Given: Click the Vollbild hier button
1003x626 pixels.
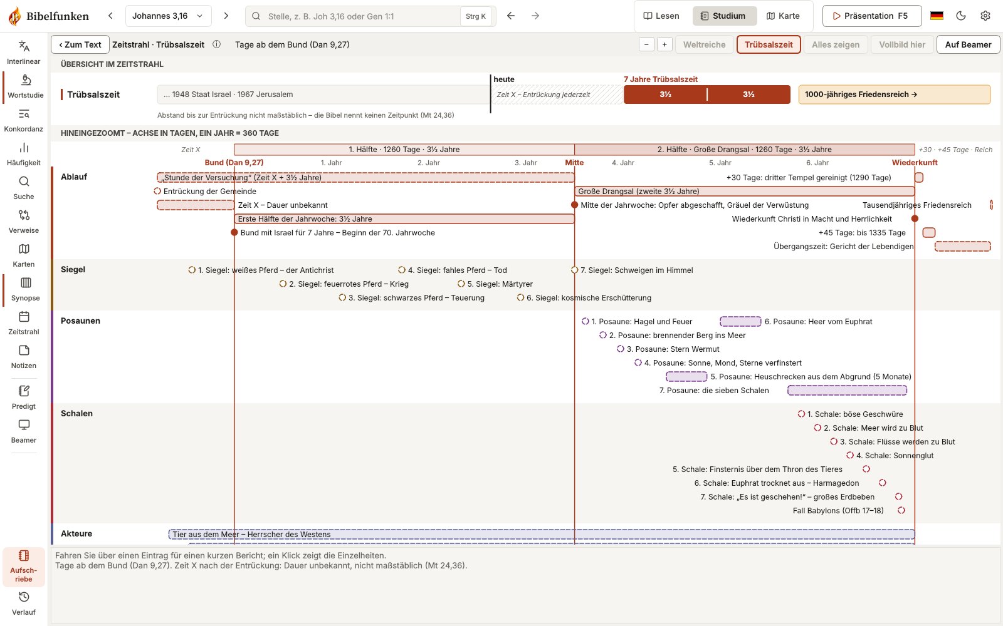Looking at the screenshot, I should (x=902, y=44).
